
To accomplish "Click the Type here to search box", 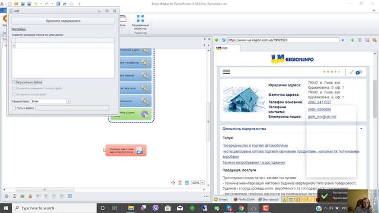I will pyautogui.click(x=54, y=208).
